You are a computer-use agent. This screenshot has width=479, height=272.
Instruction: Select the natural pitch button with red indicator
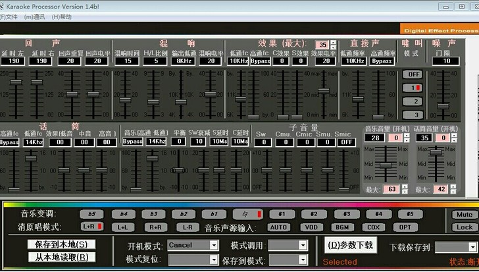(248, 214)
